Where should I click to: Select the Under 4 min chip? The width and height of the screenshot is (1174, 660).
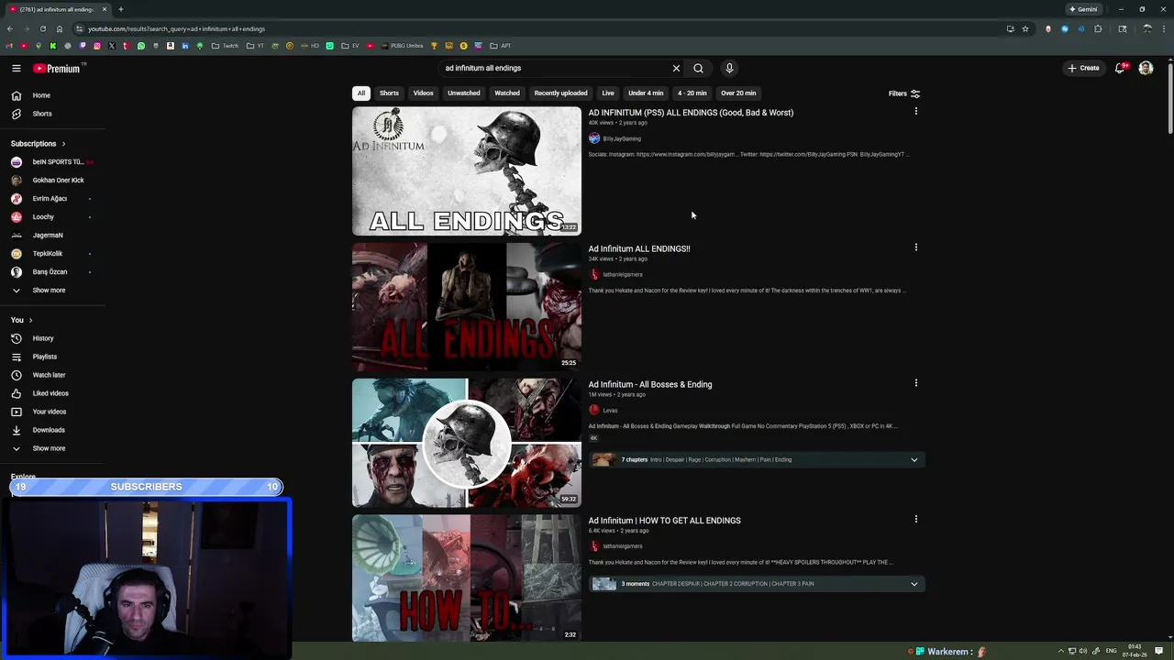pyautogui.click(x=646, y=93)
